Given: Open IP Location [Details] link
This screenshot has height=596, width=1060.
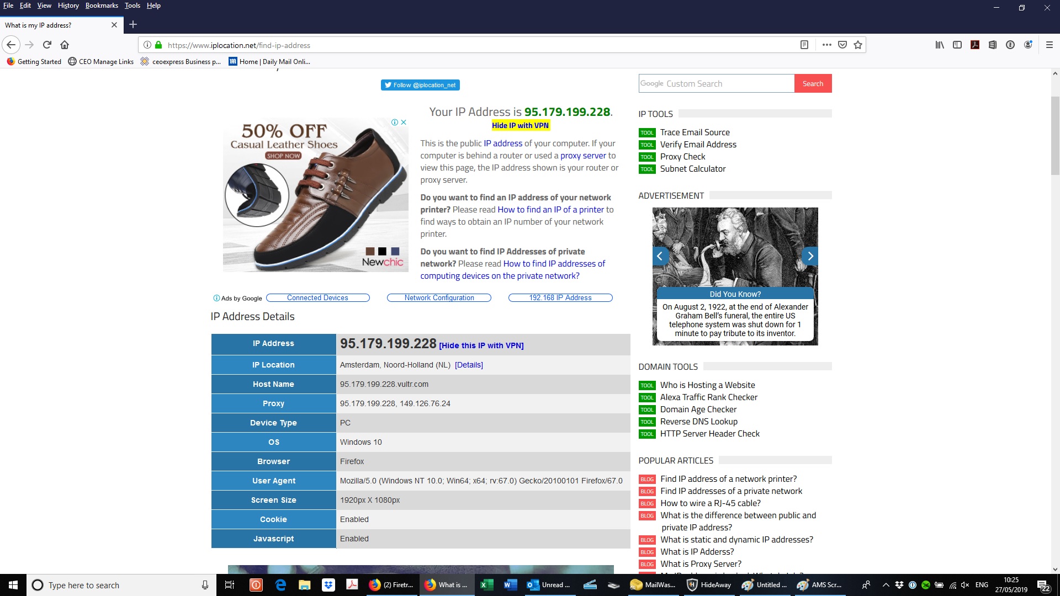Looking at the screenshot, I should pyautogui.click(x=469, y=365).
